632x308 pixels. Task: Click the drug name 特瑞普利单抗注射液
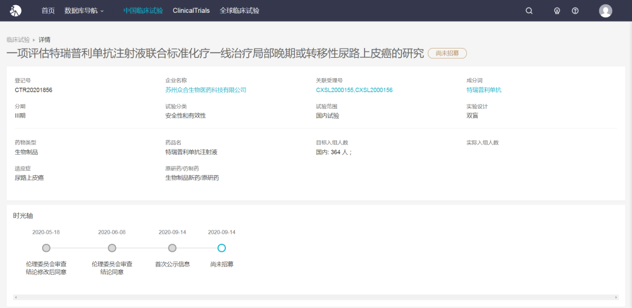click(x=191, y=152)
